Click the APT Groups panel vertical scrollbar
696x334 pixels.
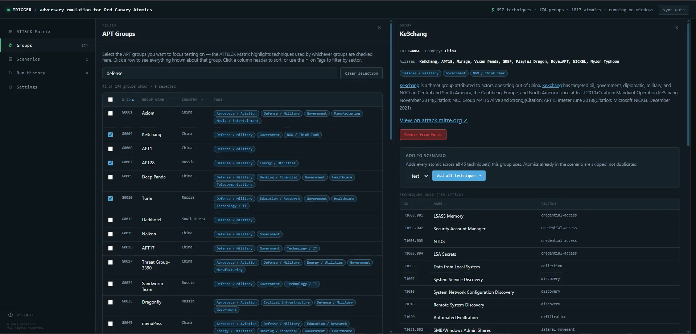tap(391, 82)
